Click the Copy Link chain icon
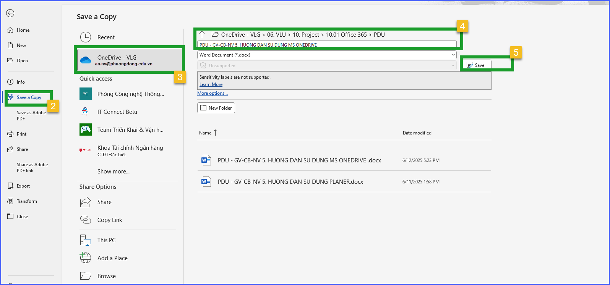610x285 pixels. pos(86,220)
